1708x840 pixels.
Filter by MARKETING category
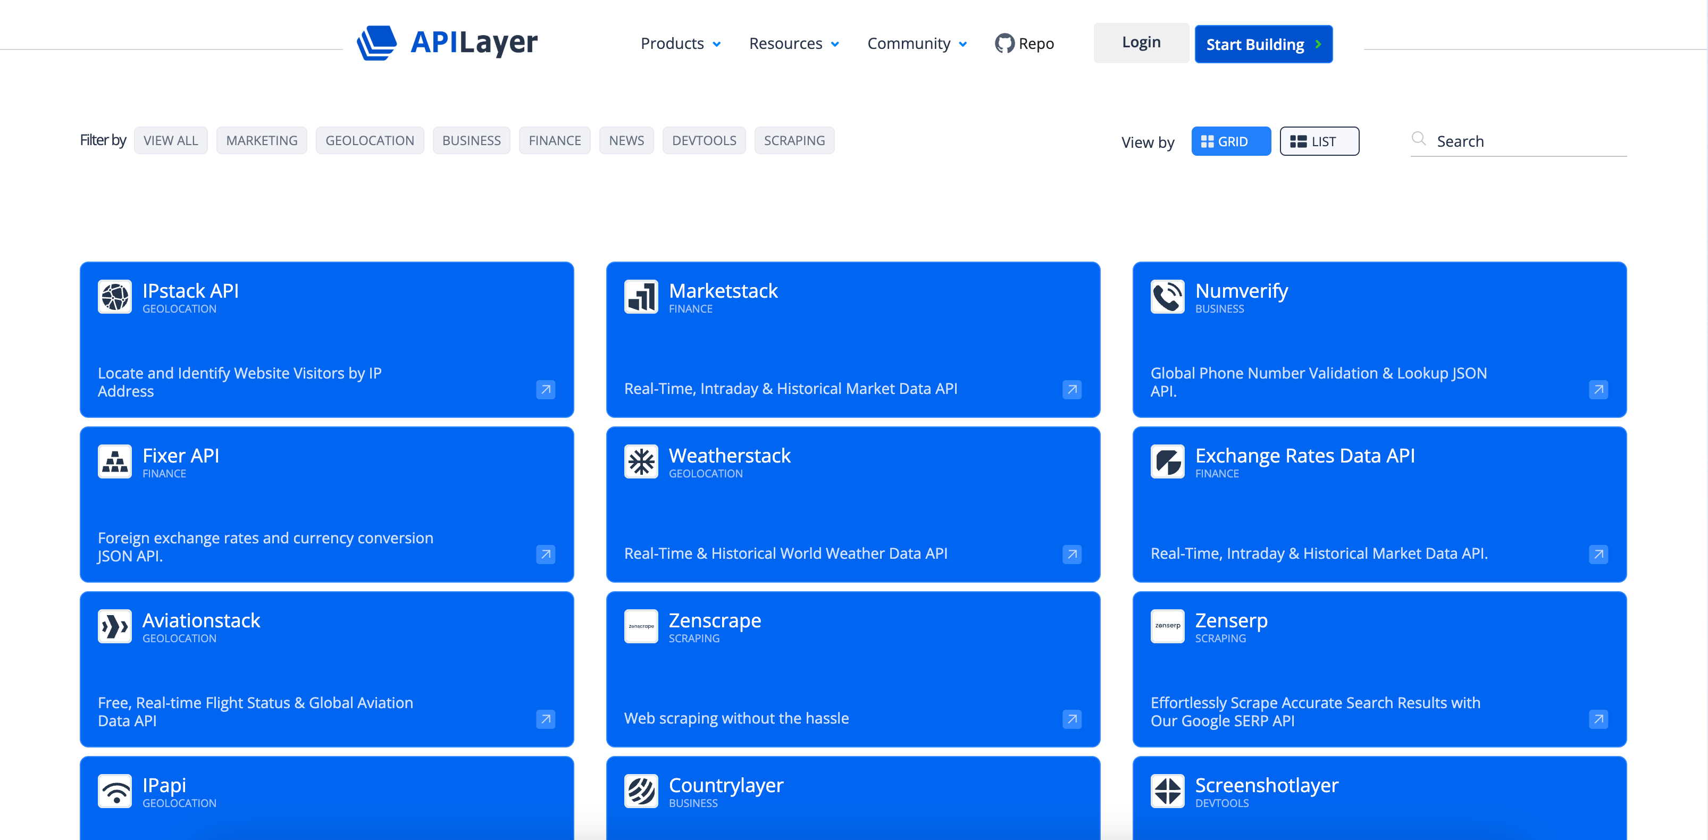click(261, 140)
